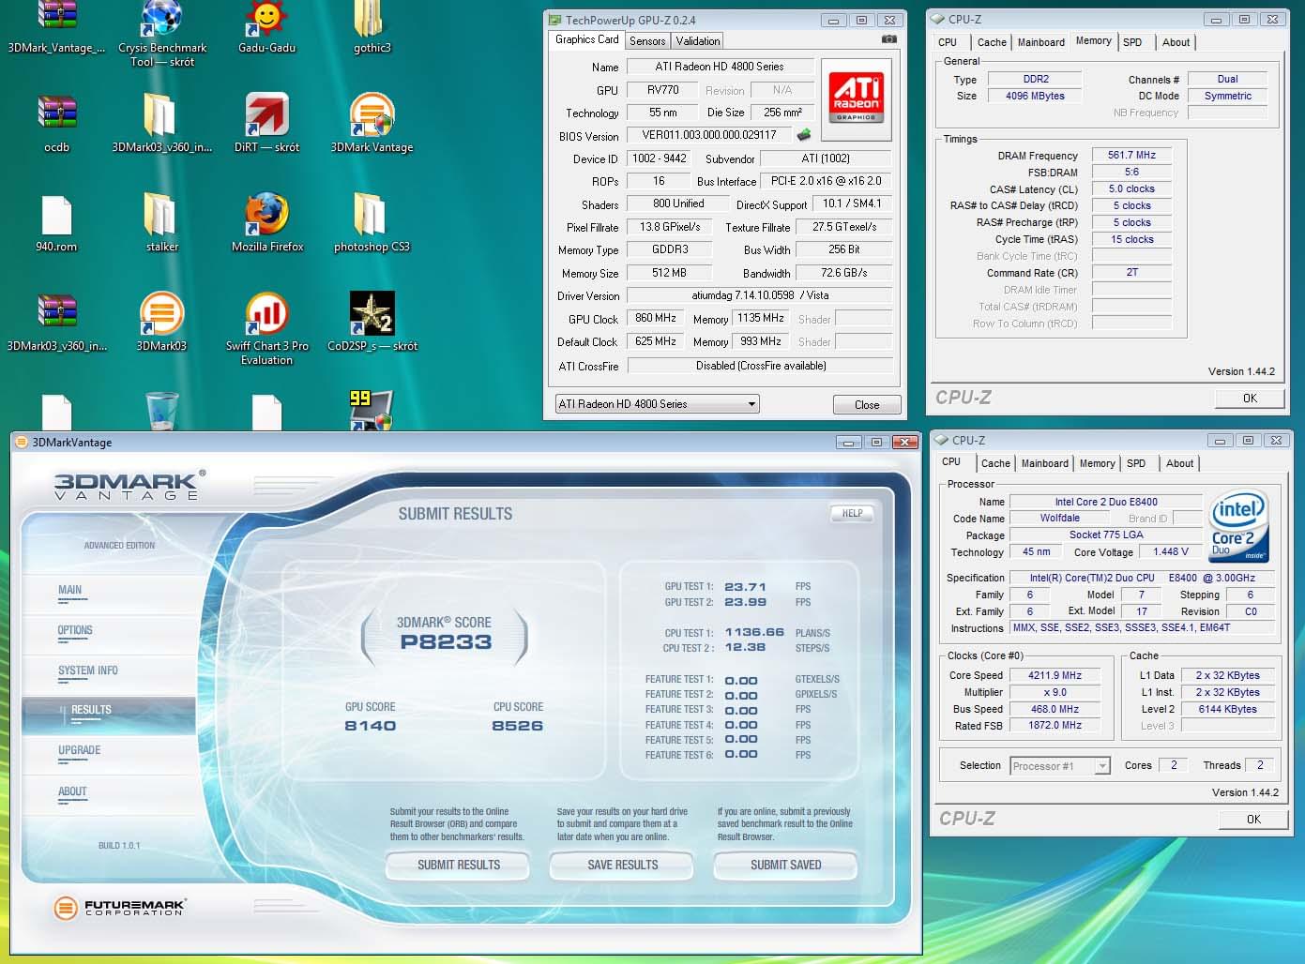Click the BIOS save chip icon
Screen dimensions: 1305x964
[804, 135]
